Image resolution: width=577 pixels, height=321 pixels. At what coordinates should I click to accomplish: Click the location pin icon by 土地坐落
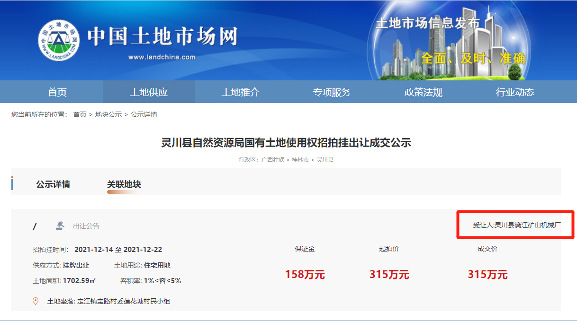36,301
